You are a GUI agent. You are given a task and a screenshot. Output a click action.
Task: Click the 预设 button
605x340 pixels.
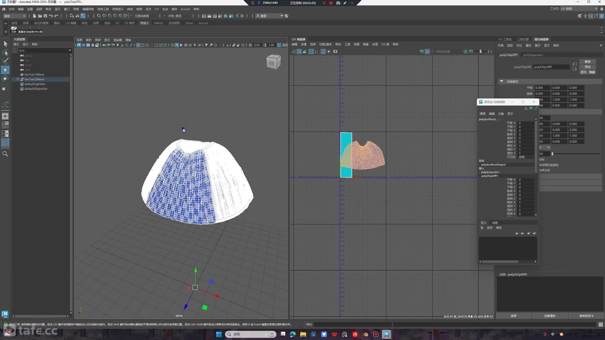pyautogui.click(x=588, y=67)
